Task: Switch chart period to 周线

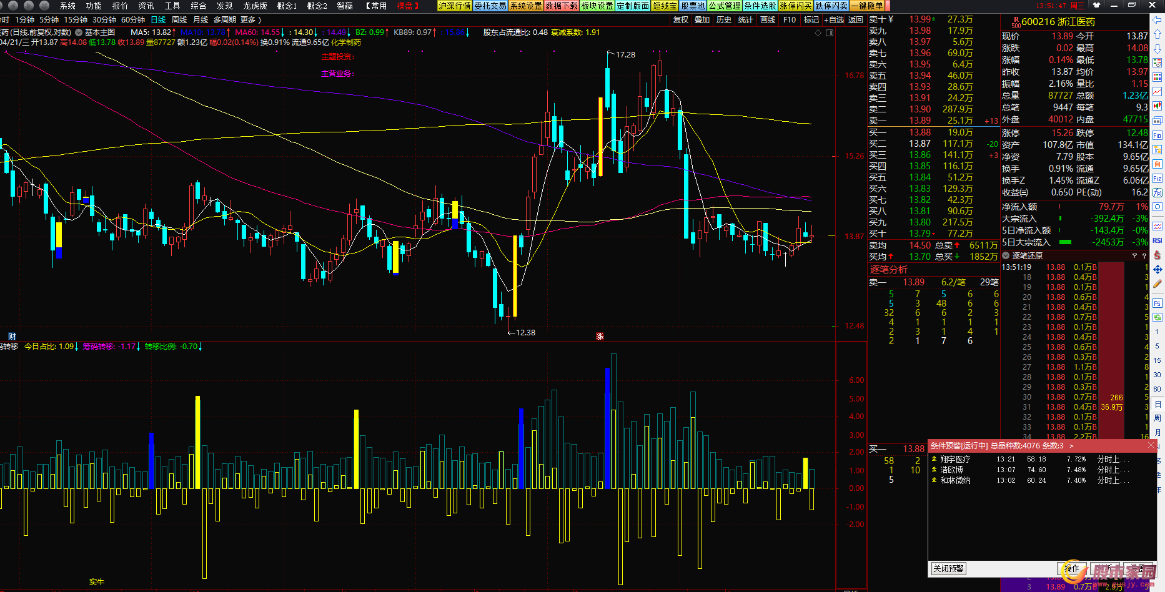Action: [x=179, y=20]
